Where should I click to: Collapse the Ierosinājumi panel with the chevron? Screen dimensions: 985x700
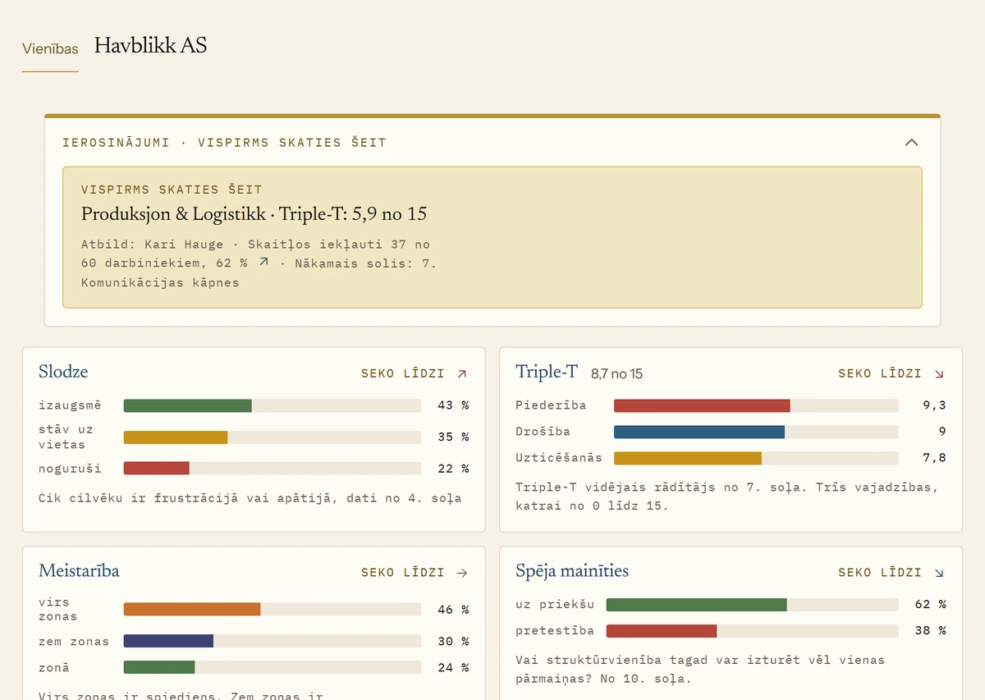click(x=911, y=142)
